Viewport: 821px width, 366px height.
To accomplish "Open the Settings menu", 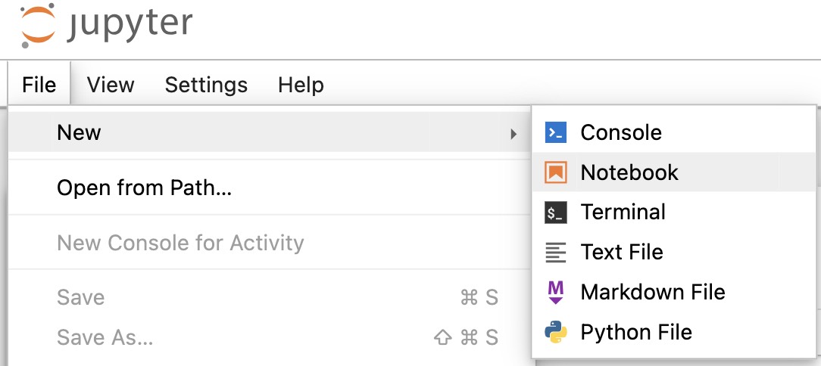I will 206,84.
